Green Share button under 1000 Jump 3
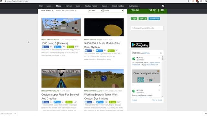The height and width of the screenshot is (116, 207). pyautogui.click(x=71, y=47)
